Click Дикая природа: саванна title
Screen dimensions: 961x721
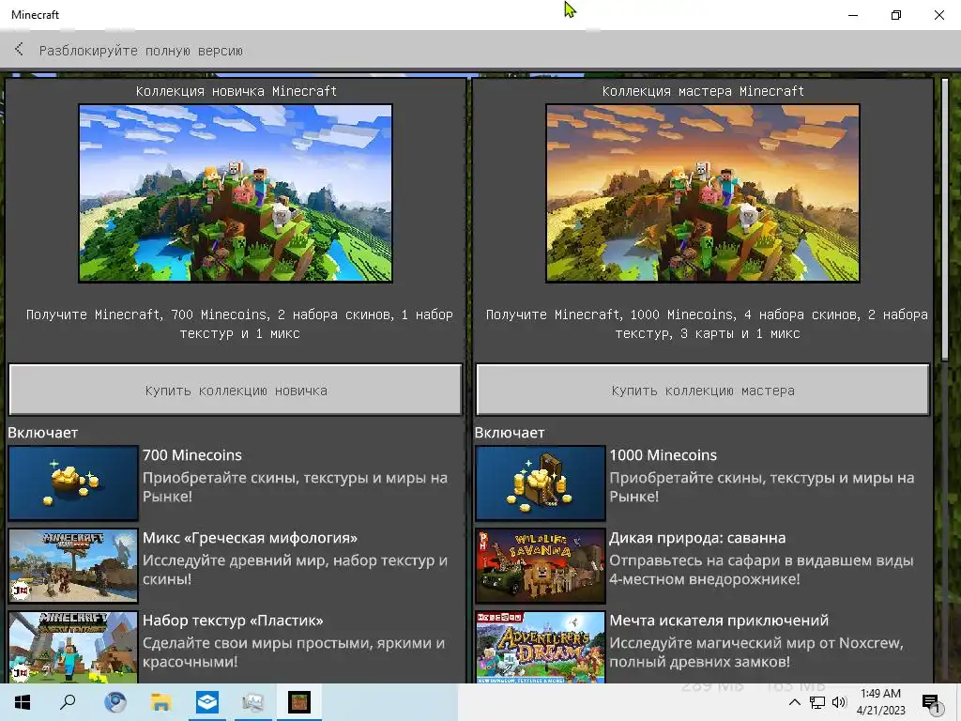(697, 538)
